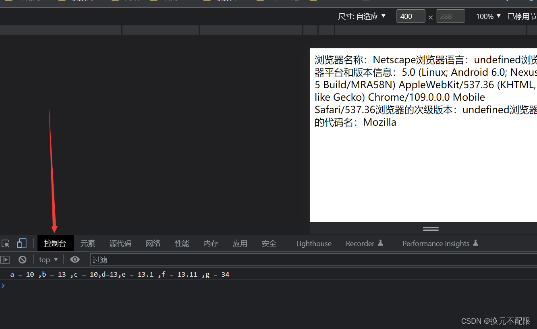Open the console sidebar icon
This screenshot has width=537, height=329.
[5, 259]
